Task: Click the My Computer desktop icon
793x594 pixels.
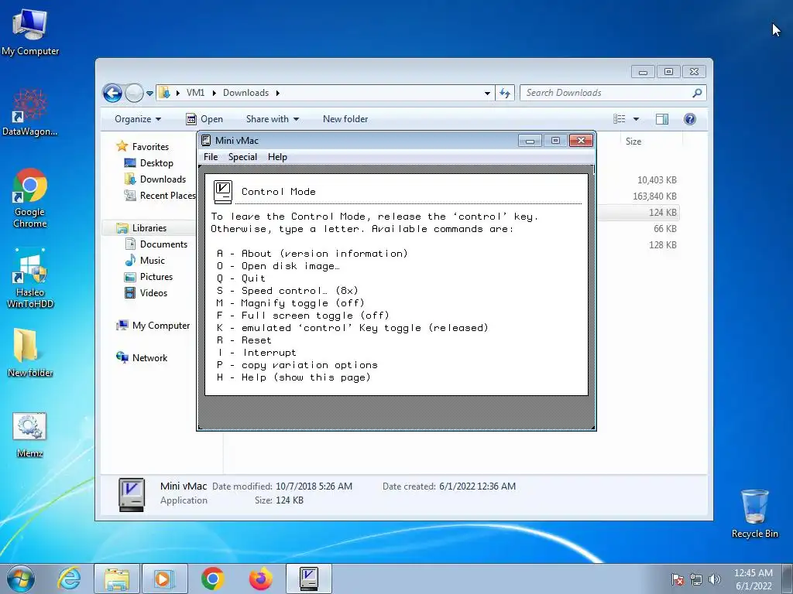Action: [30, 32]
